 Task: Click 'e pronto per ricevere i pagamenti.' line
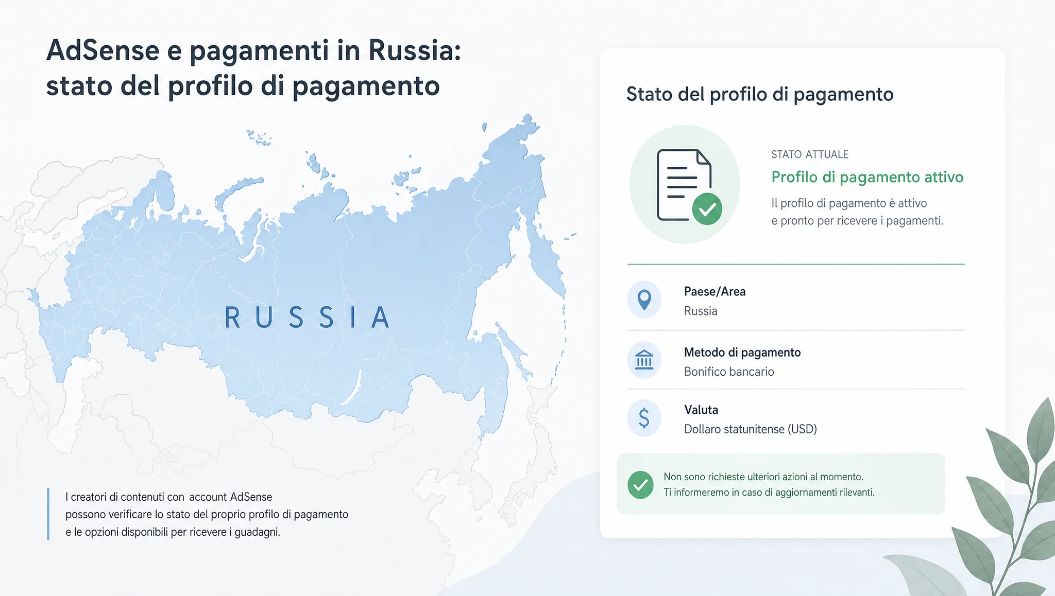(x=857, y=221)
